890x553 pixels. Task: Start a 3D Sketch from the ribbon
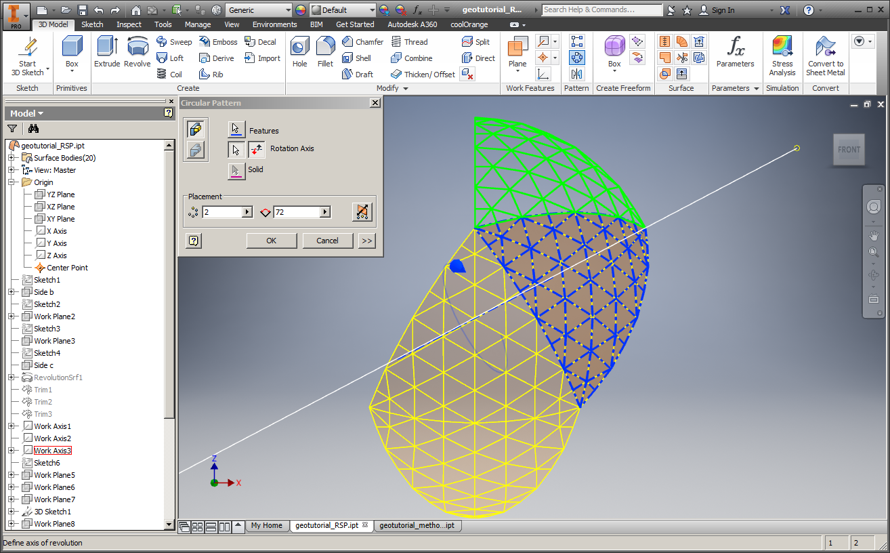28,57
